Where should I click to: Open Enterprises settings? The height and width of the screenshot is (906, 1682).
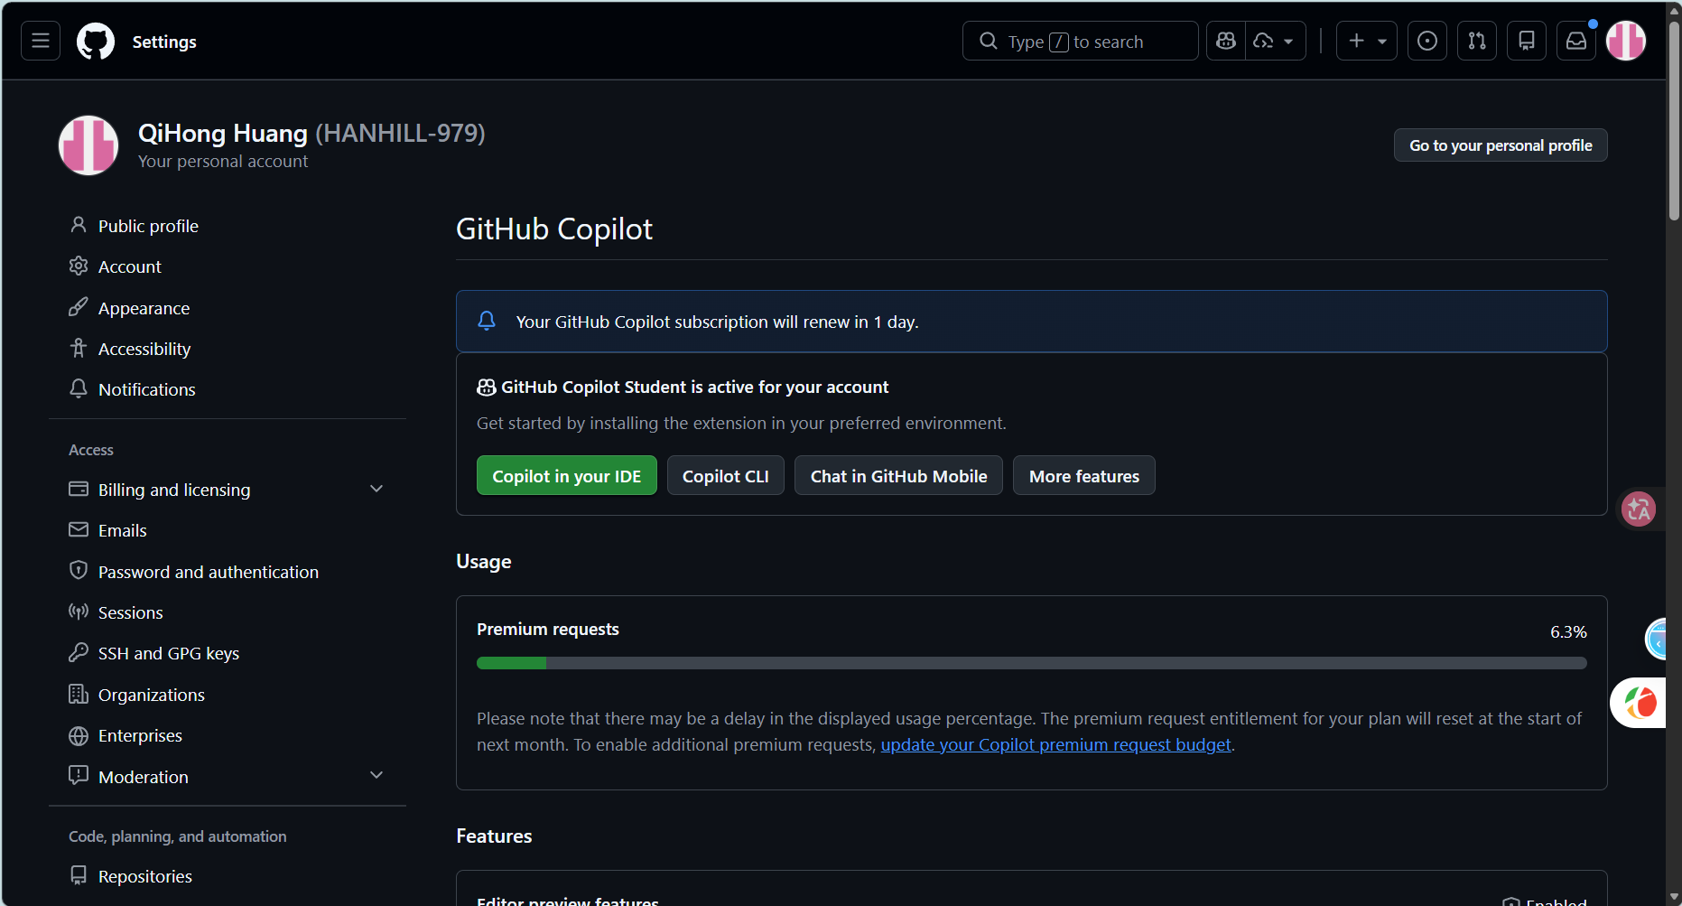coord(140,735)
